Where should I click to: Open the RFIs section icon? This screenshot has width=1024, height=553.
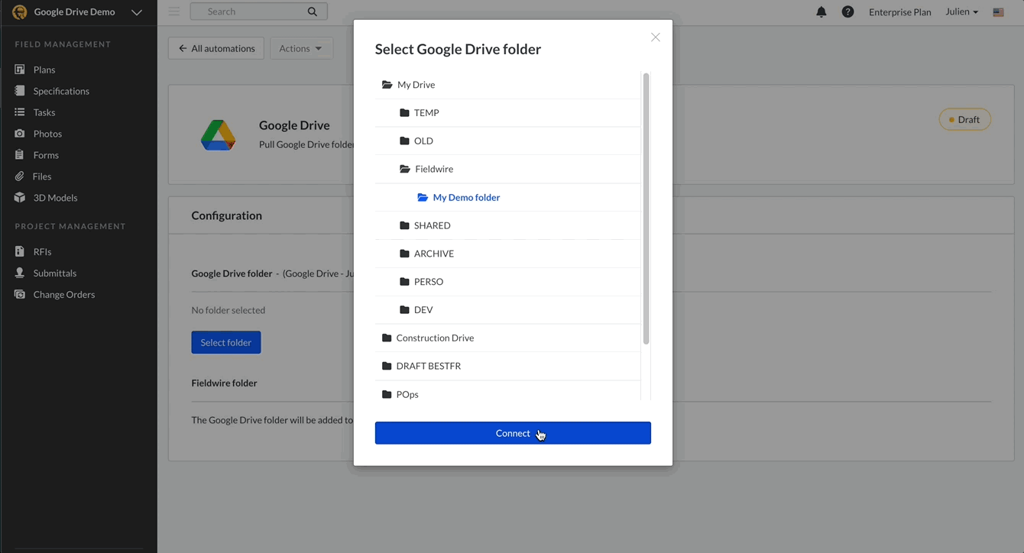click(18, 251)
